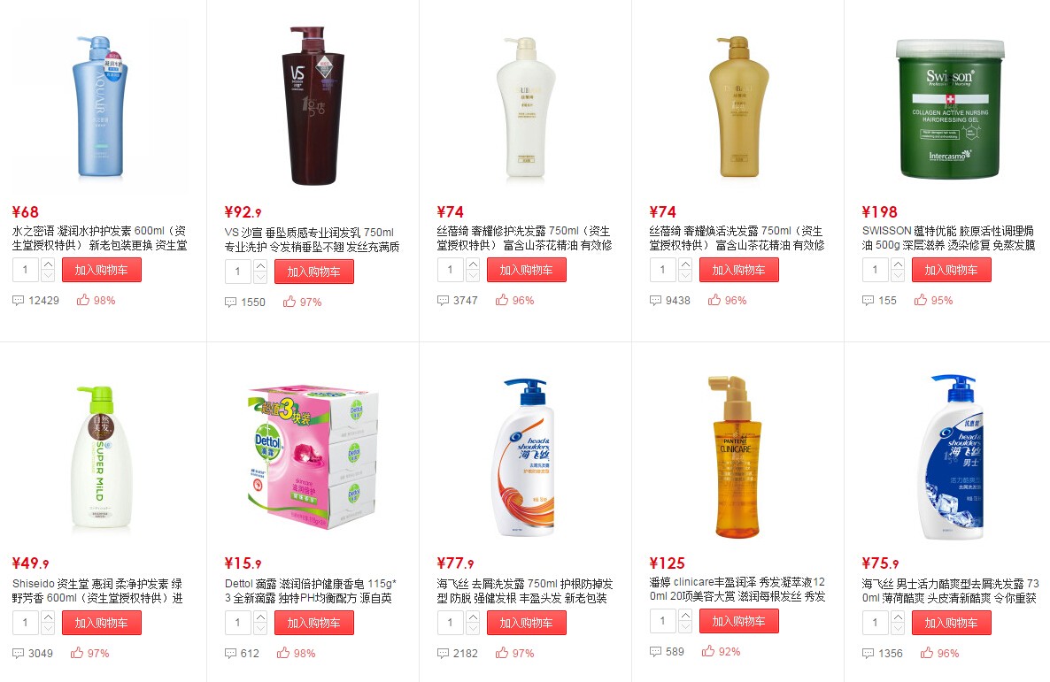Increase quantity for Dettol soap ¥15.9
The height and width of the screenshot is (682, 1050).
pyautogui.click(x=259, y=617)
